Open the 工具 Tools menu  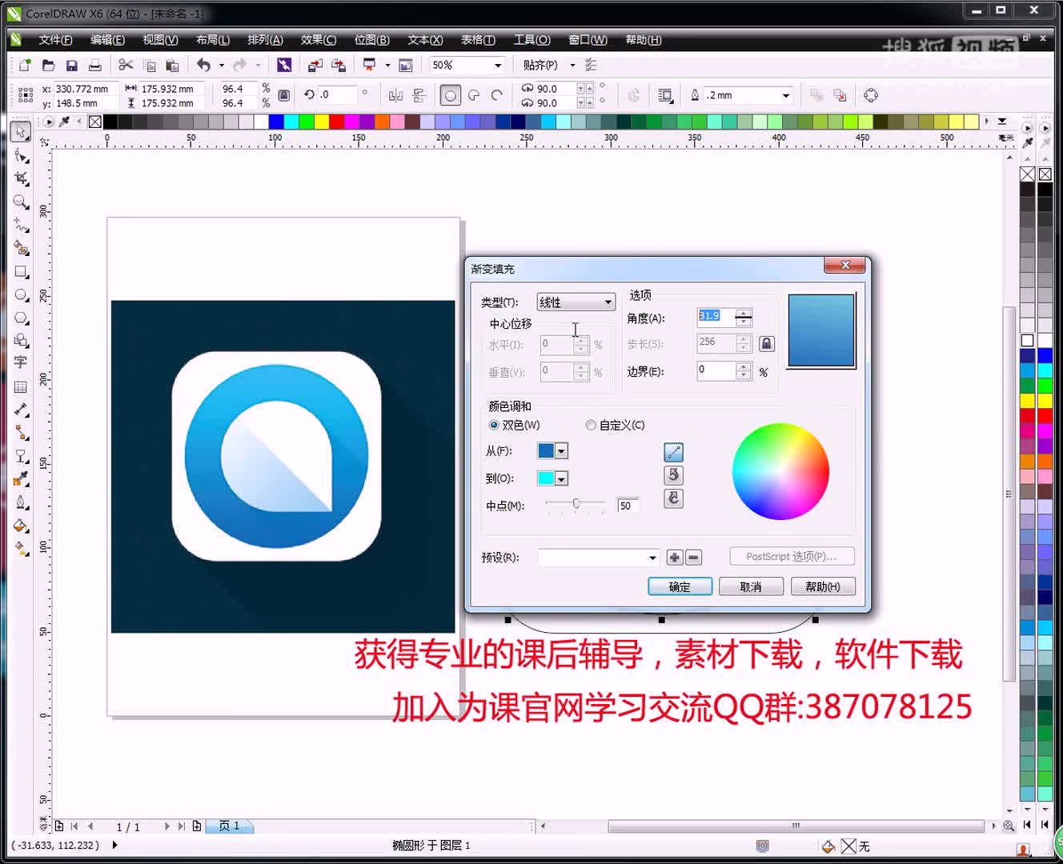click(x=531, y=39)
